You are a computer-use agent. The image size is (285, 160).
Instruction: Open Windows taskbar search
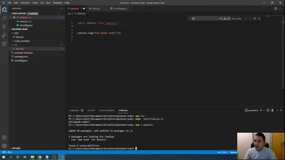(x=11, y=157)
